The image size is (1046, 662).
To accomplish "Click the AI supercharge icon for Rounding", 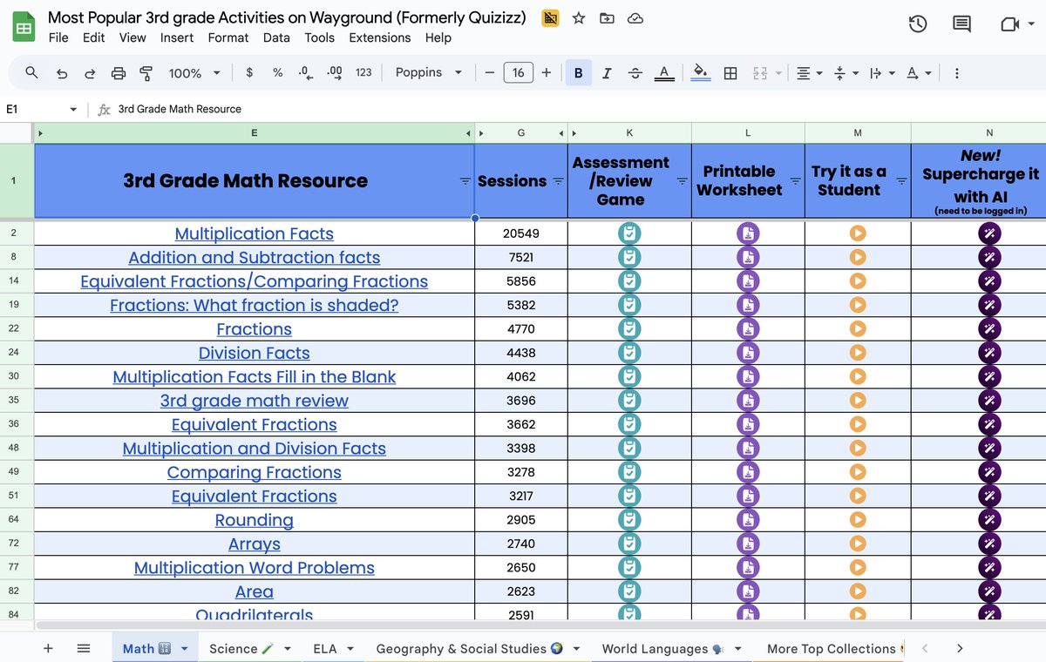I will pyautogui.click(x=989, y=520).
